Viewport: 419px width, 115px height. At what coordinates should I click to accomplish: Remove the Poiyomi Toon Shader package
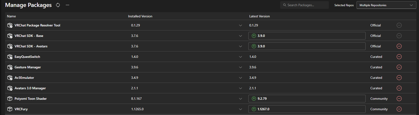[x=399, y=99]
